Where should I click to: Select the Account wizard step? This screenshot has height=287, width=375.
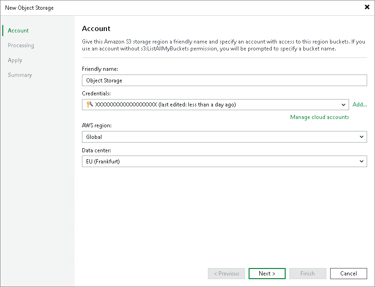coord(18,31)
